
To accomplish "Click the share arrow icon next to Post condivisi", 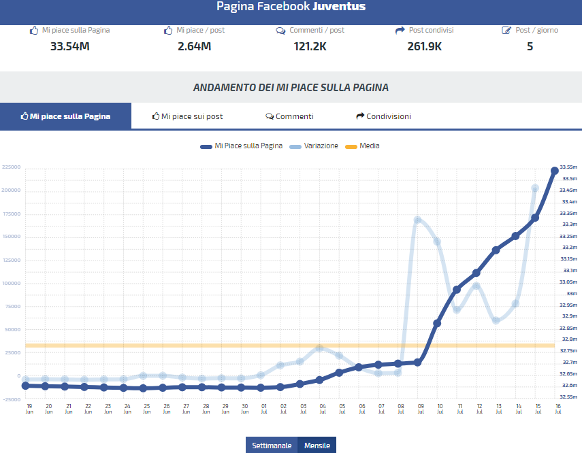I will pyautogui.click(x=400, y=31).
